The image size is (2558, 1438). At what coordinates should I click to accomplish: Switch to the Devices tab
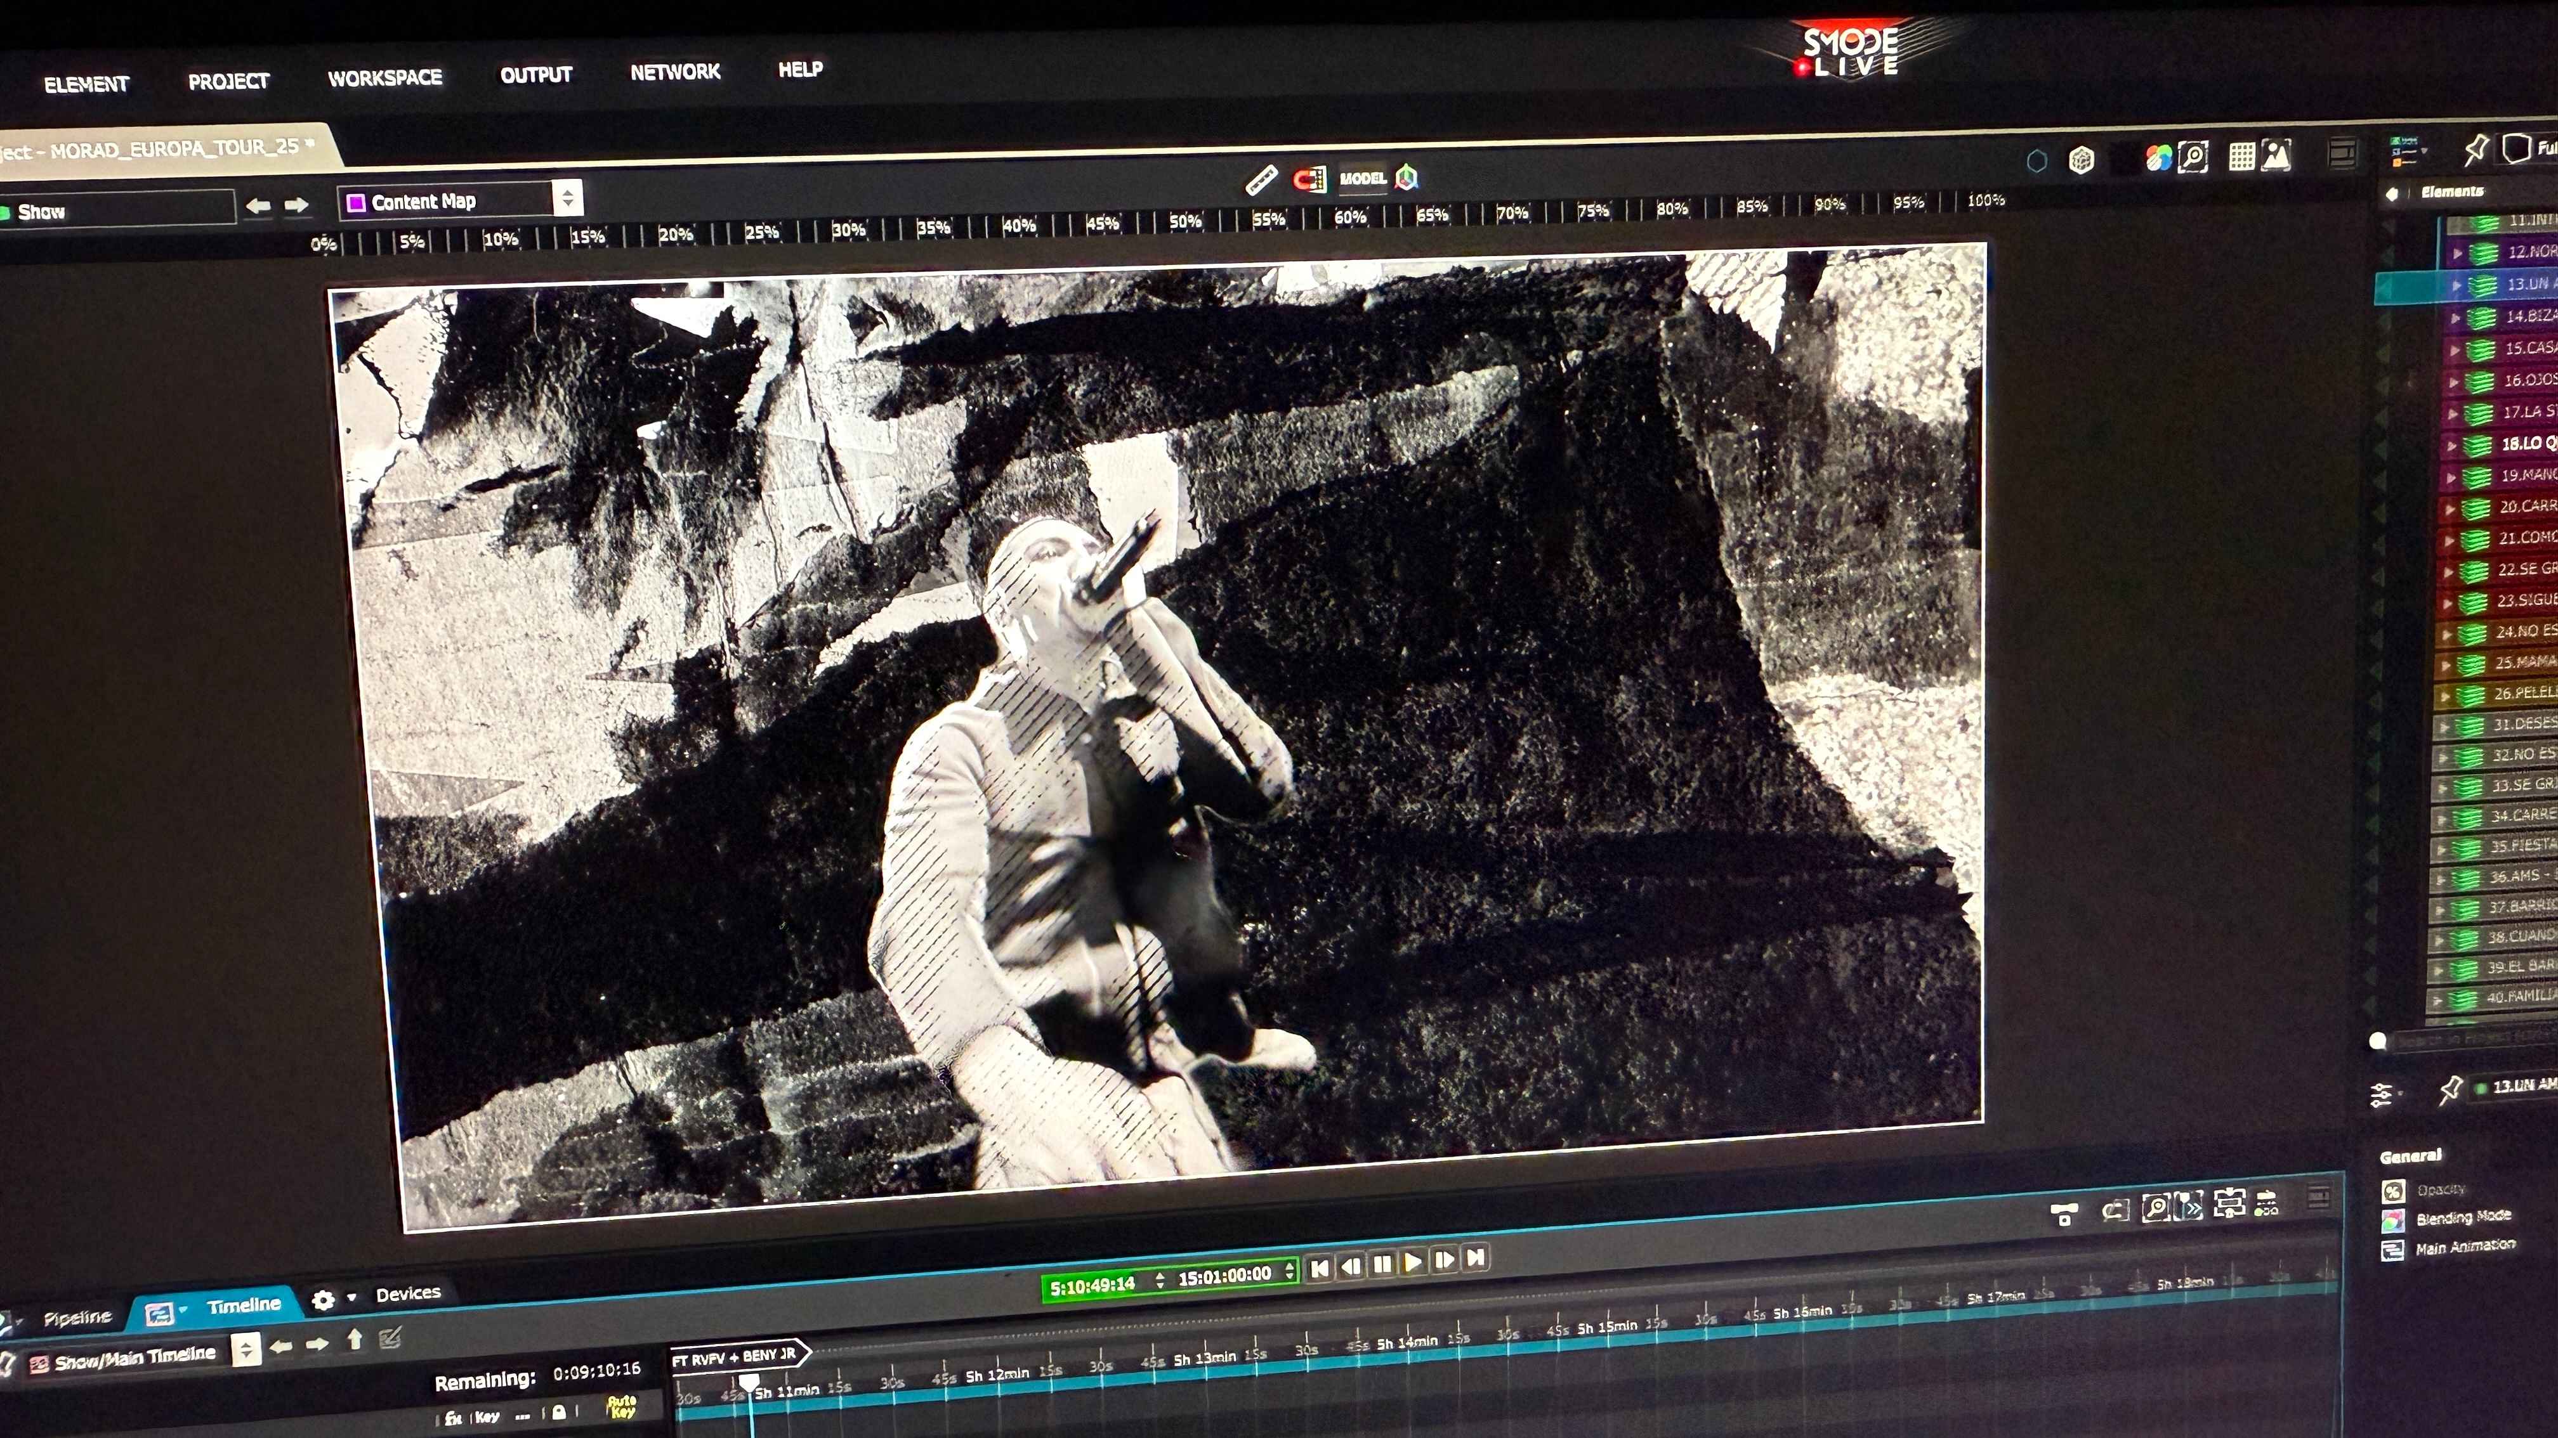407,1293
